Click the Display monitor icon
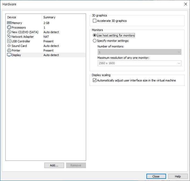The height and width of the screenshot is (181, 190). 9,55
